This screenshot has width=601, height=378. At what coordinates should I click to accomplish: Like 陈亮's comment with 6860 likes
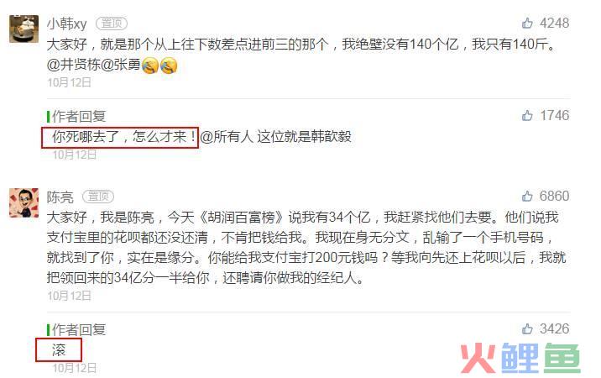pos(527,196)
